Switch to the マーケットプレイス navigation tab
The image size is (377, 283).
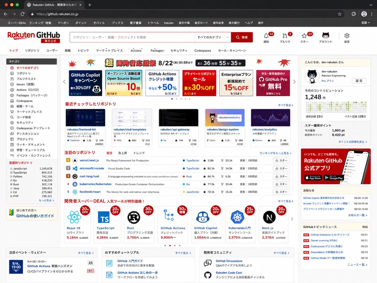tap(109, 51)
